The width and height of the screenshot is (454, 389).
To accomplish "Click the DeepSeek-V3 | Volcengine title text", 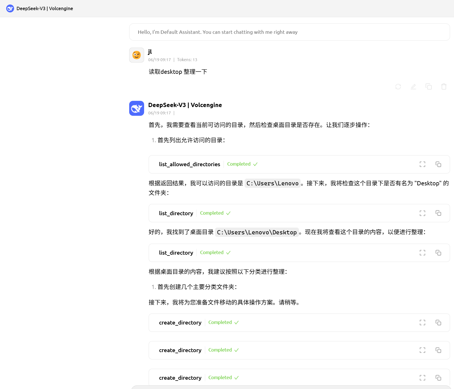I will pyautogui.click(x=45, y=8).
